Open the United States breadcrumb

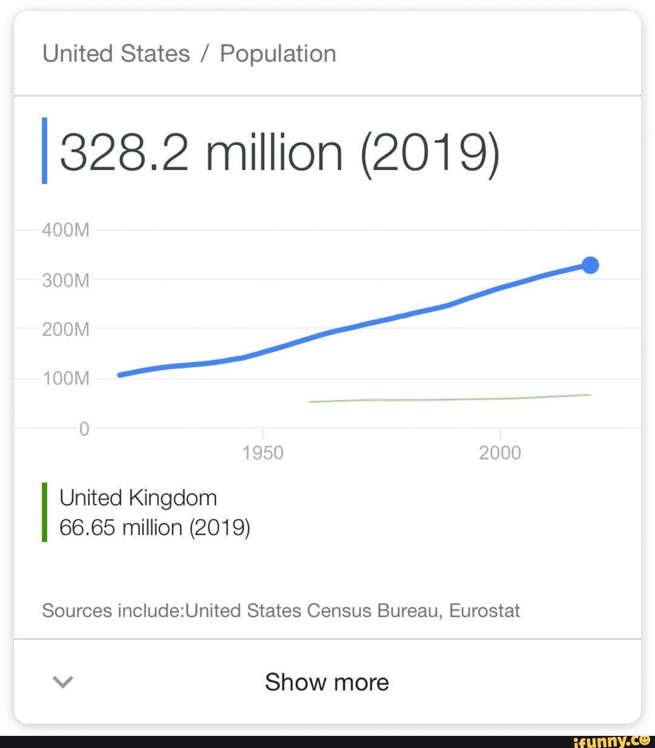coord(115,53)
